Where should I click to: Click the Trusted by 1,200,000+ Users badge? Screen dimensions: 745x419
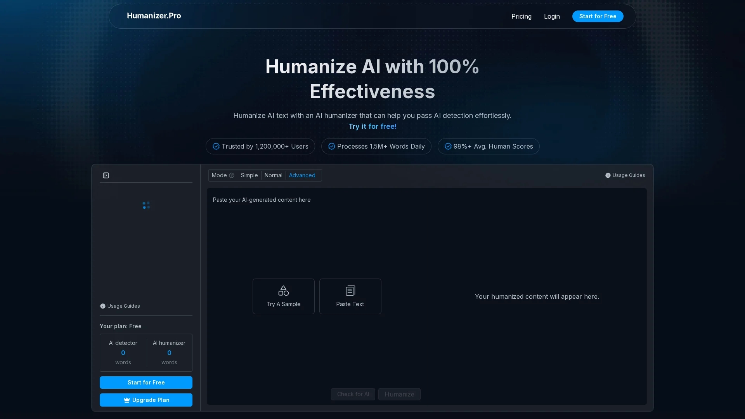click(x=260, y=146)
